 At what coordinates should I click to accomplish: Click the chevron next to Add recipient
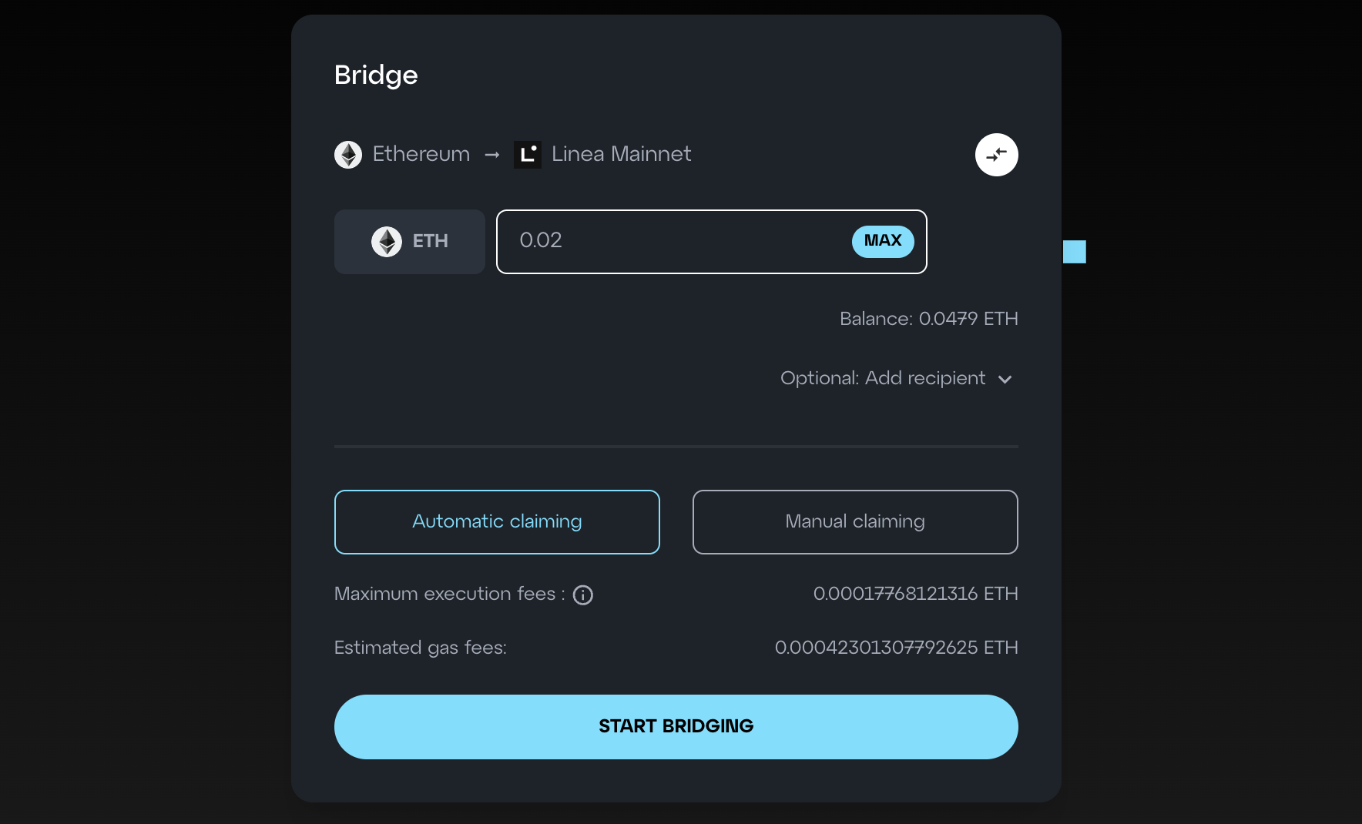[1005, 379]
